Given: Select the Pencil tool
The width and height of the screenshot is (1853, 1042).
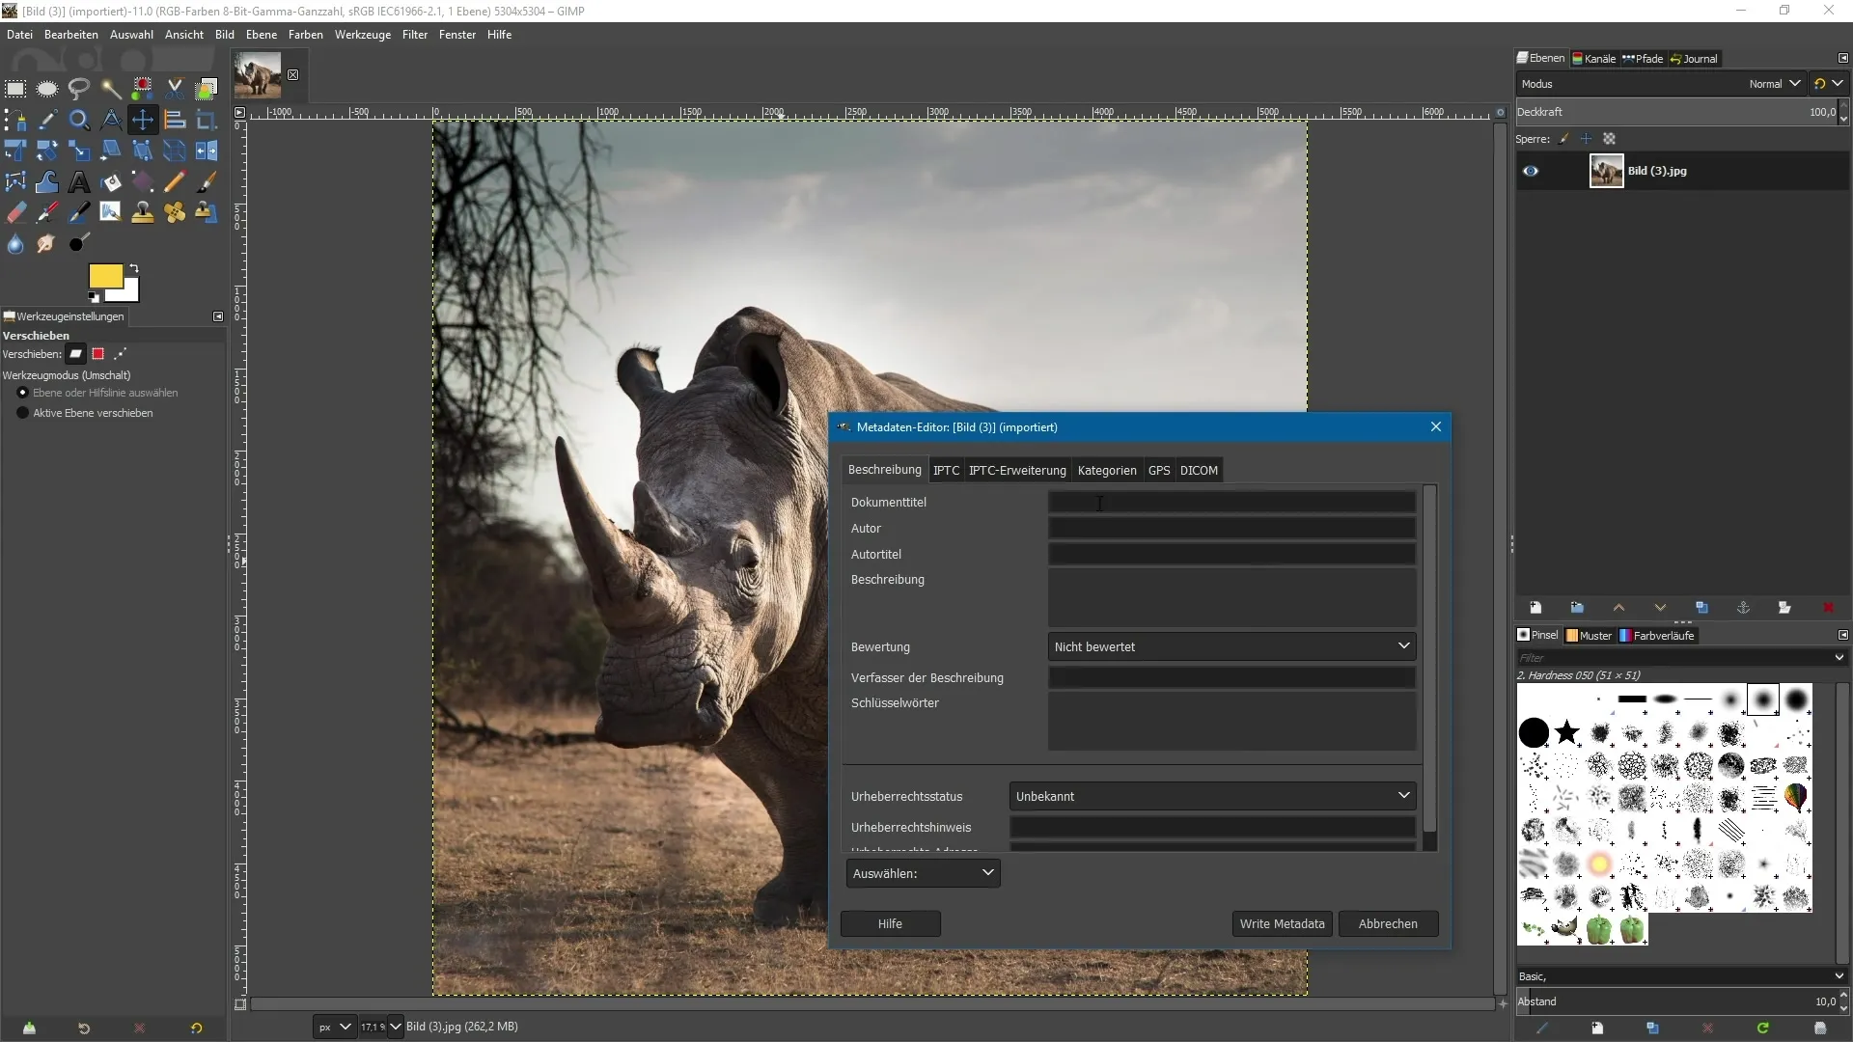Looking at the screenshot, I should [x=175, y=182].
